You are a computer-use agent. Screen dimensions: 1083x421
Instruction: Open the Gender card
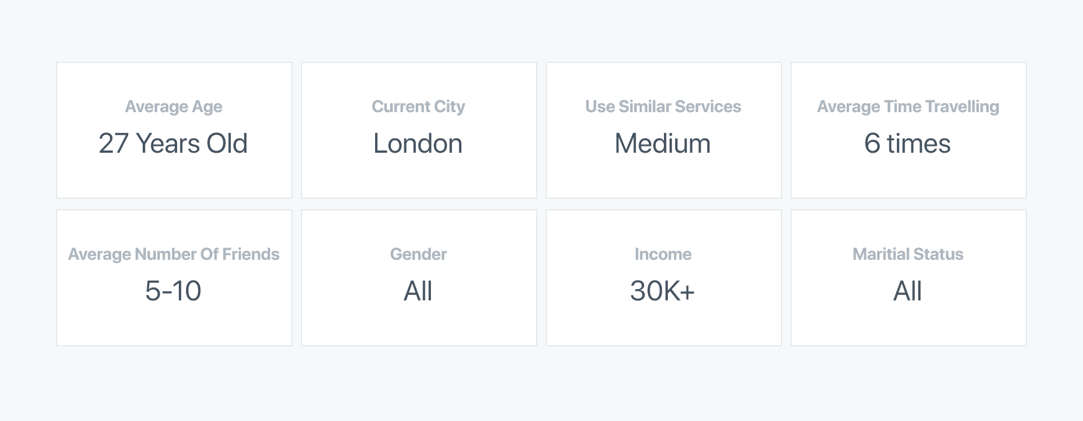(x=419, y=278)
